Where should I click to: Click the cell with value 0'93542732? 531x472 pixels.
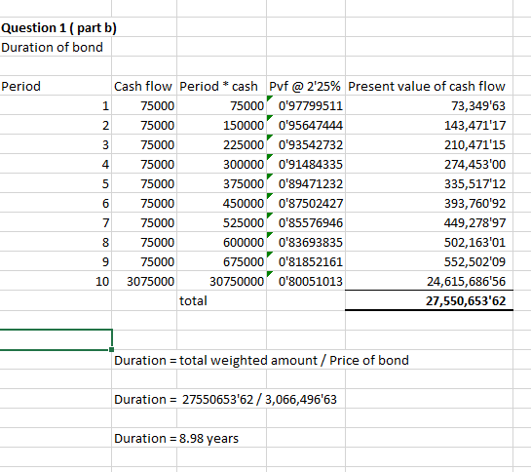point(306,144)
